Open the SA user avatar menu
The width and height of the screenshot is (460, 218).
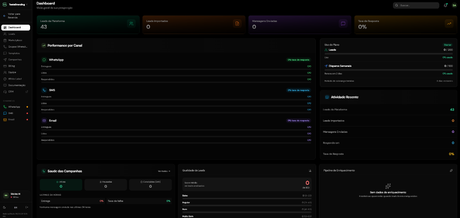(454, 5)
